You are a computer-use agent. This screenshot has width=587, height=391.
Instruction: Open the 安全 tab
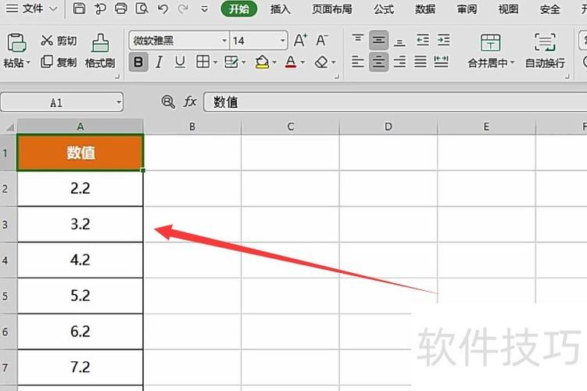[550, 9]
